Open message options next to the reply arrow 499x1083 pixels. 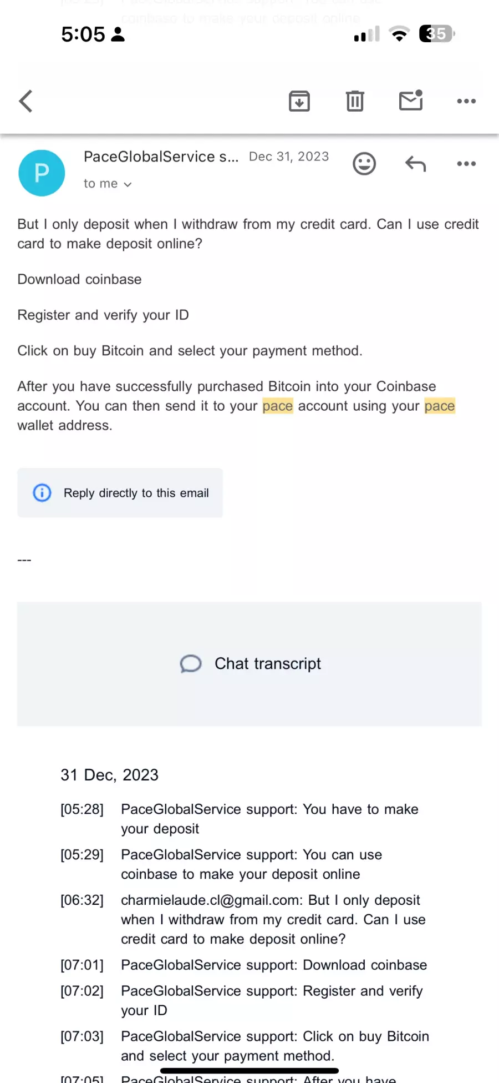(x=466, y=164)
